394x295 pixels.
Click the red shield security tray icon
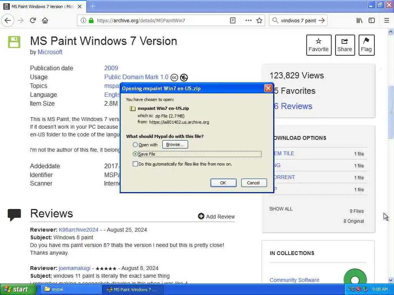pos(359,289)
